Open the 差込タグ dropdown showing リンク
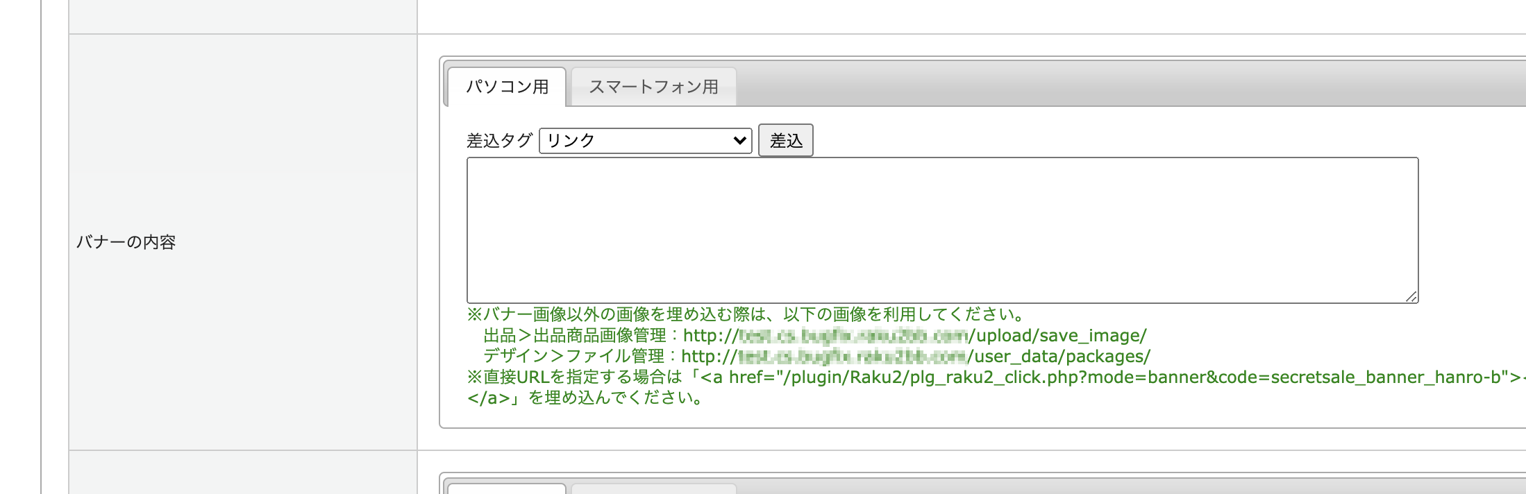Screen dimensions: 1526x494 point(646,141)
